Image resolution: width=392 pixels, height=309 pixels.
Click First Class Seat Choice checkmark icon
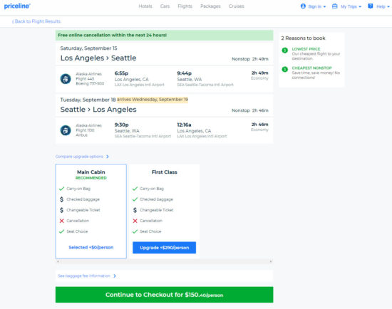click(135, 231)
